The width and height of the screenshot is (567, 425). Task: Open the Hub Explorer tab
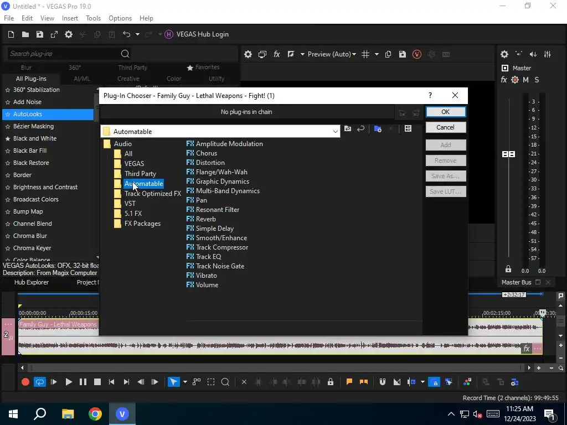[32, 282]
